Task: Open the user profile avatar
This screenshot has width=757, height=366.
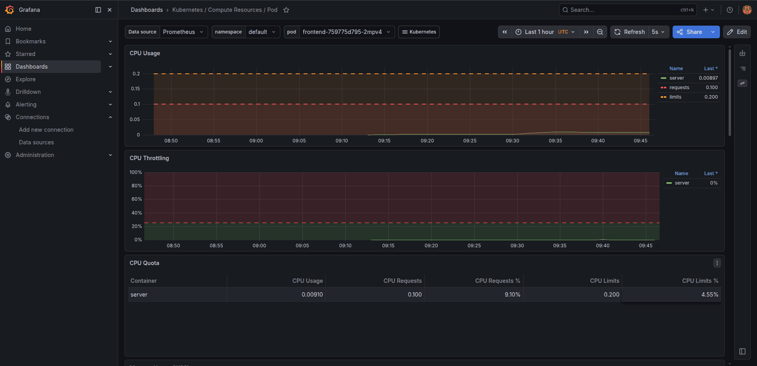Action: pos(747,10)
